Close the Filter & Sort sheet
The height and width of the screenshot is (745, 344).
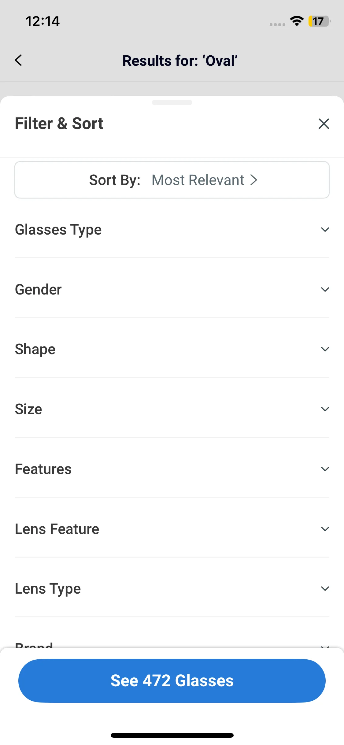[x=324, y=124]
